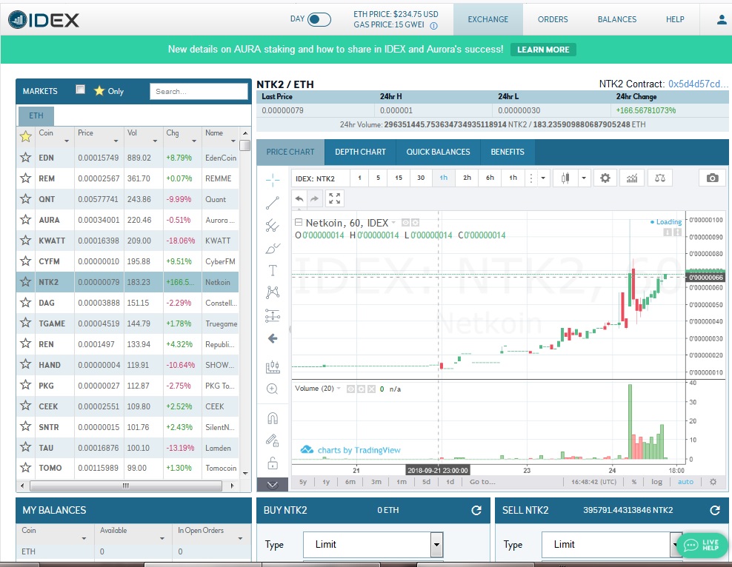Check the starred-only markets checkbox

pyautogui.click(x=80, y=90)
